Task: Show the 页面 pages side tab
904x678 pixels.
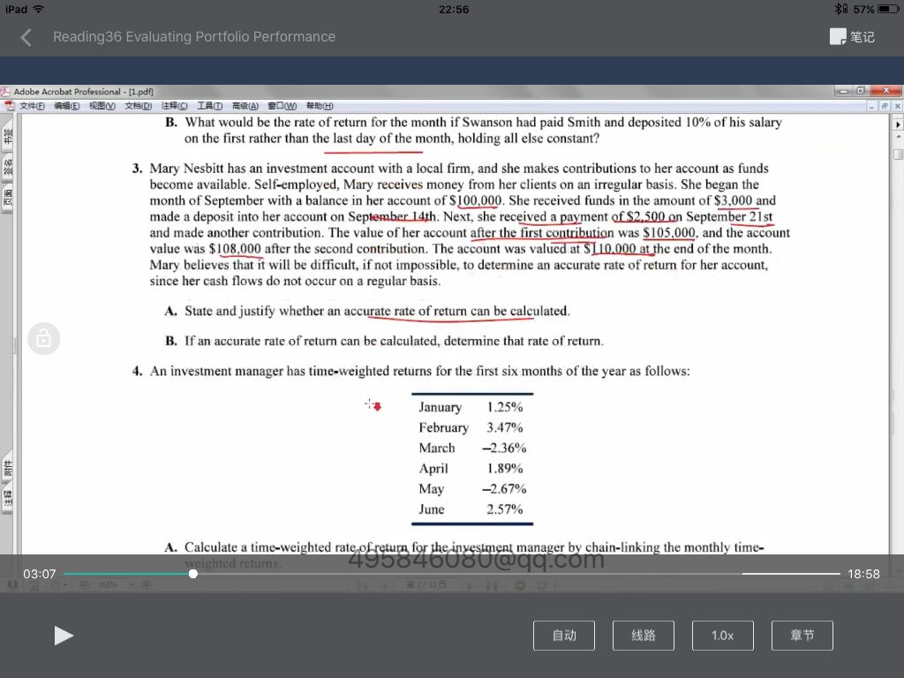Action: click(x=7, y=199)
